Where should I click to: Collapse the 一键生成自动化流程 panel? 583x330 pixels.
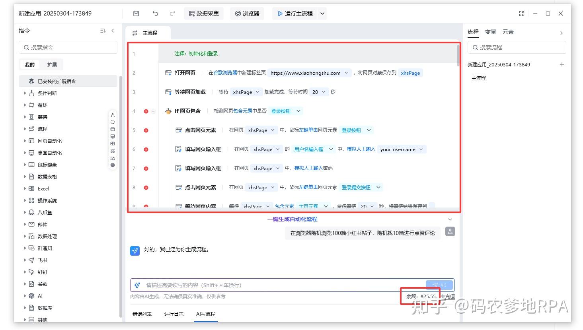(x=450, y=219)
